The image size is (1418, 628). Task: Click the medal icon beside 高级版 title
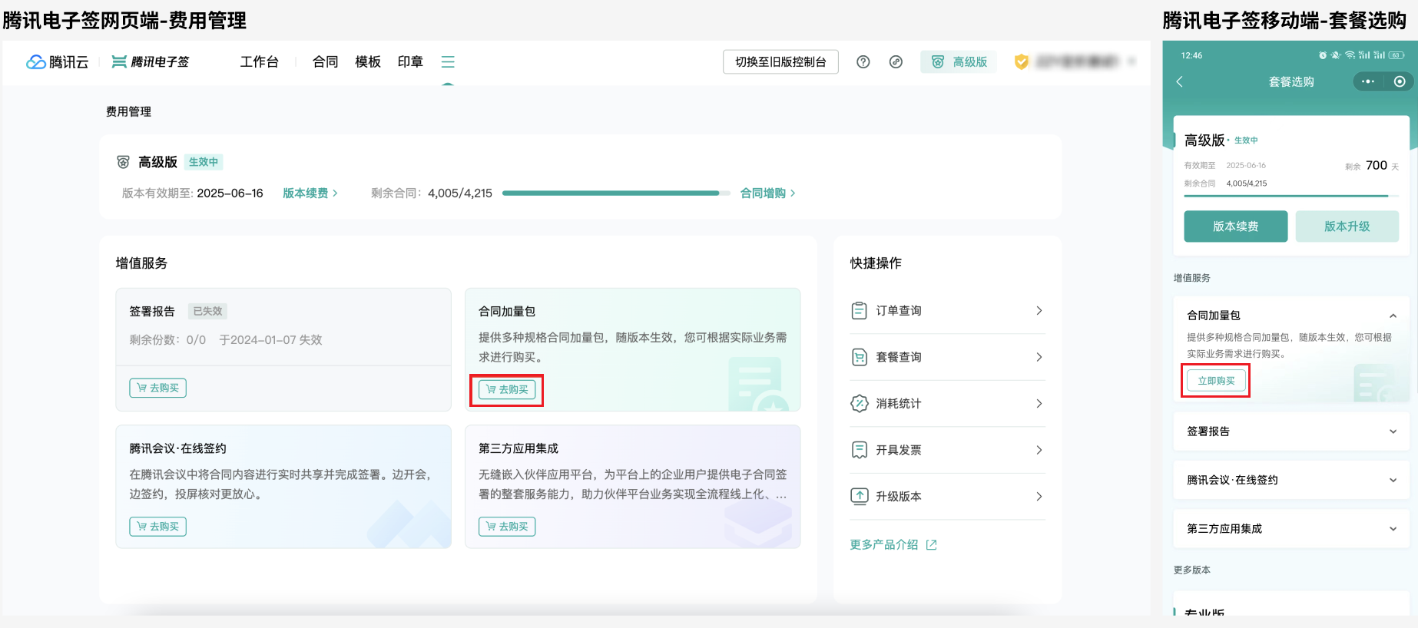[x=123, y=162]
